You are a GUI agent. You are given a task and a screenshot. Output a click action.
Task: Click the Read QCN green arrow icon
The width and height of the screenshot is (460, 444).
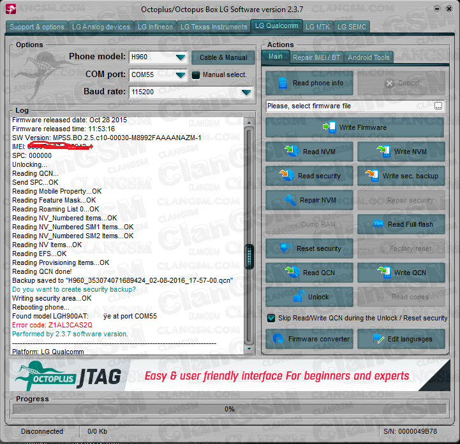[292, 272]
